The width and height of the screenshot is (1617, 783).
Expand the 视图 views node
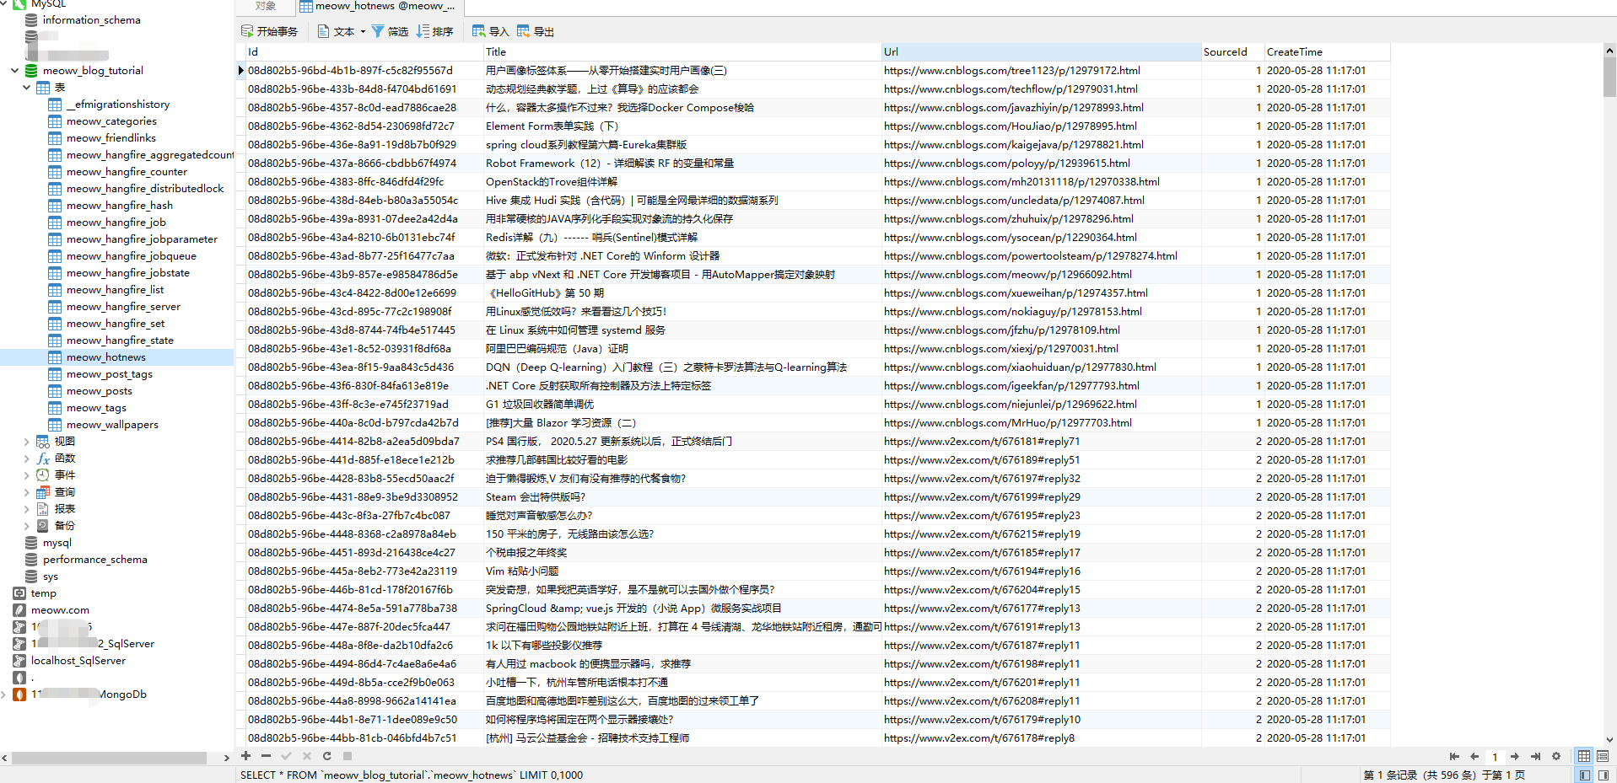26,442
